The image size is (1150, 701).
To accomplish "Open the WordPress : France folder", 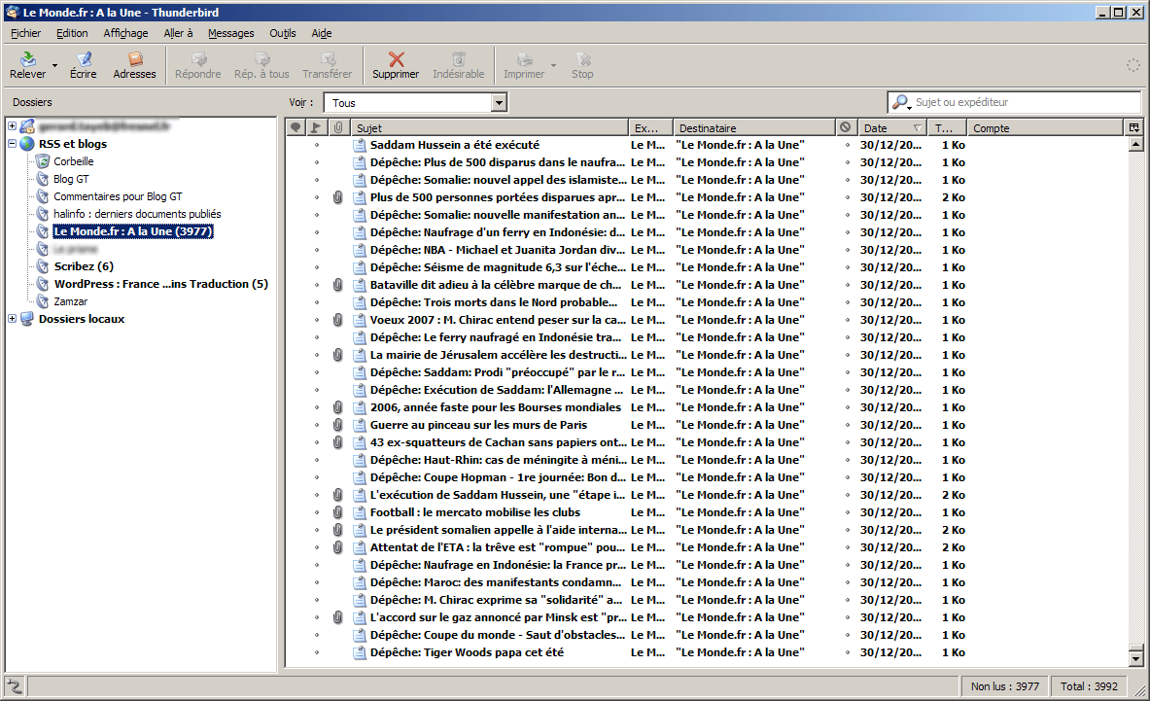I will 161,284.
